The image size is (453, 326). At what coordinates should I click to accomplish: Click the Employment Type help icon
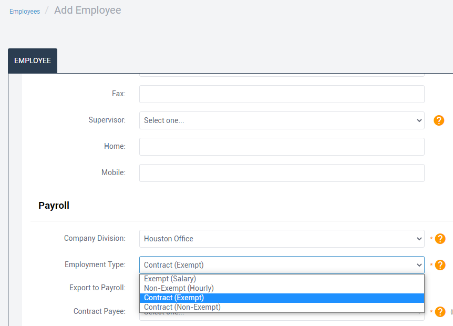[440, 265]
